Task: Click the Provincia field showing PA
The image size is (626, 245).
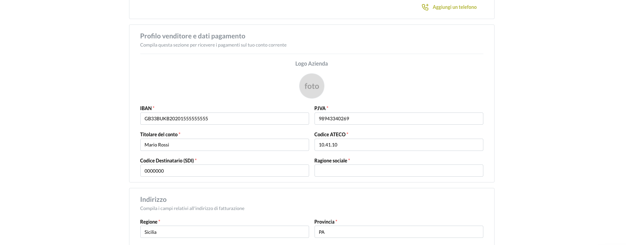Action: point(398,232)
